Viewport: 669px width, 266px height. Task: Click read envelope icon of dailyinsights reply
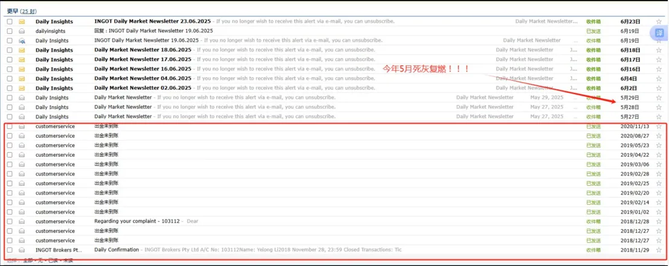tap(22, 31)
